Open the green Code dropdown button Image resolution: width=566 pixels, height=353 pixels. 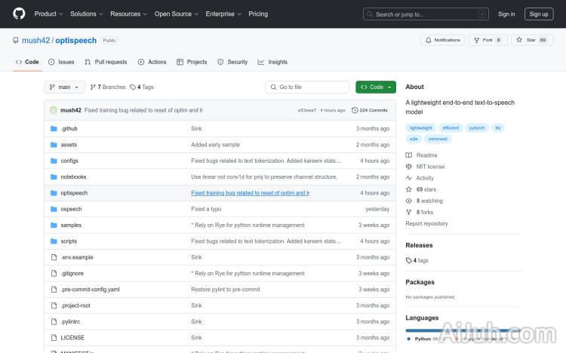375,87
